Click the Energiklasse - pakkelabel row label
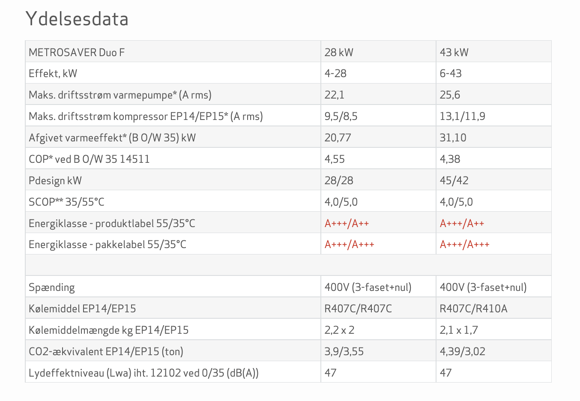Screen dimensions: 580x401 (107, 244)
